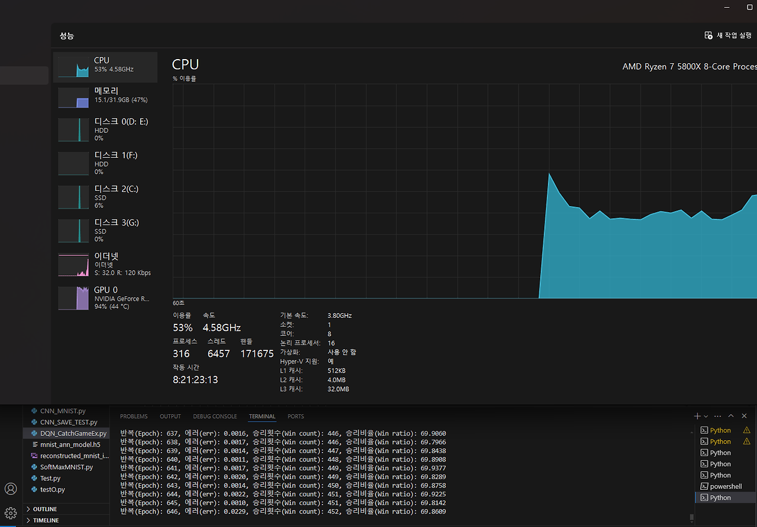Click the 316 process count

181,354
